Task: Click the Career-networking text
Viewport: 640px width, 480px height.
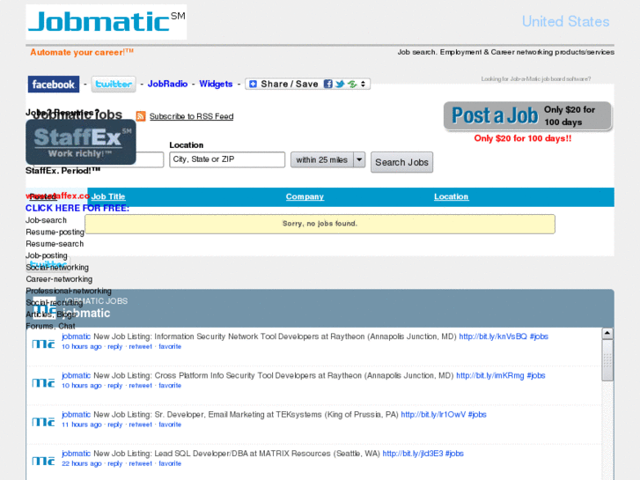Action: click(x=59, y=279)
